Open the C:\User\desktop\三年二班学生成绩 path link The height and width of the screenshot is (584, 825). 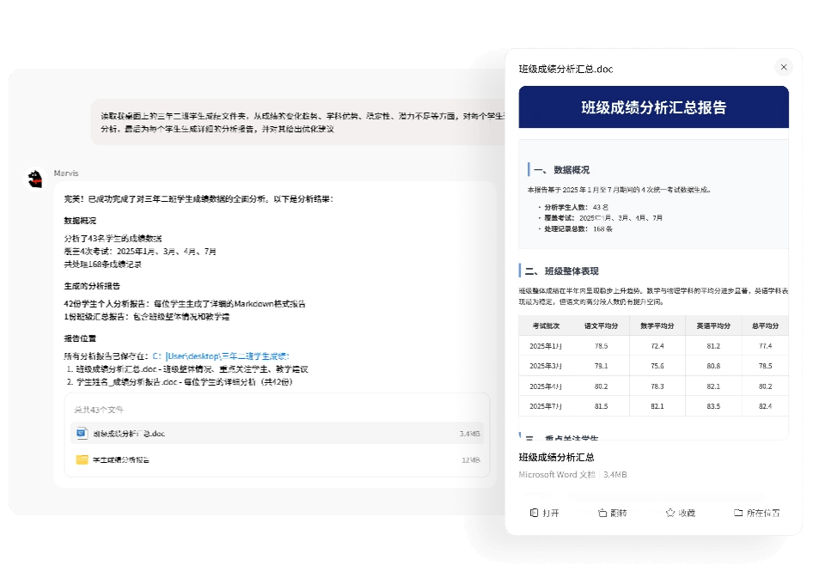(x=221, y=356)
